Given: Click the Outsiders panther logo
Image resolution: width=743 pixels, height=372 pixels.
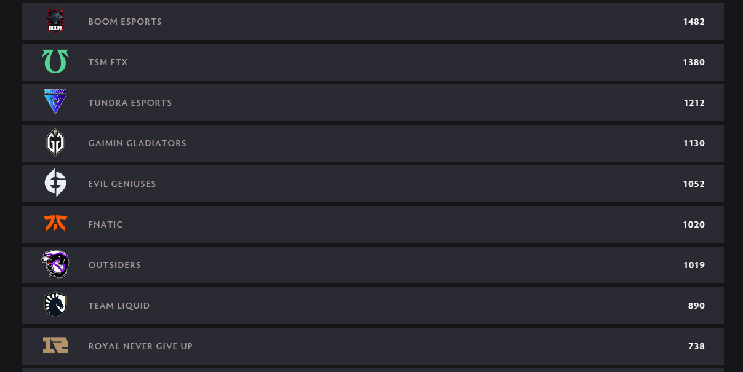Looking at the screenshot, I should coord(55,264).
